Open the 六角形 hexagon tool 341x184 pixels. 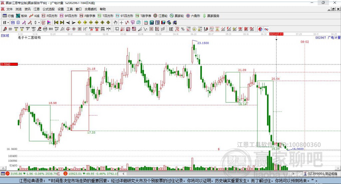tap(193, 16)
